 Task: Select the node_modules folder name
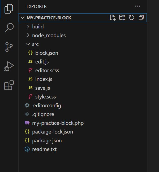[x=49, y=36]
